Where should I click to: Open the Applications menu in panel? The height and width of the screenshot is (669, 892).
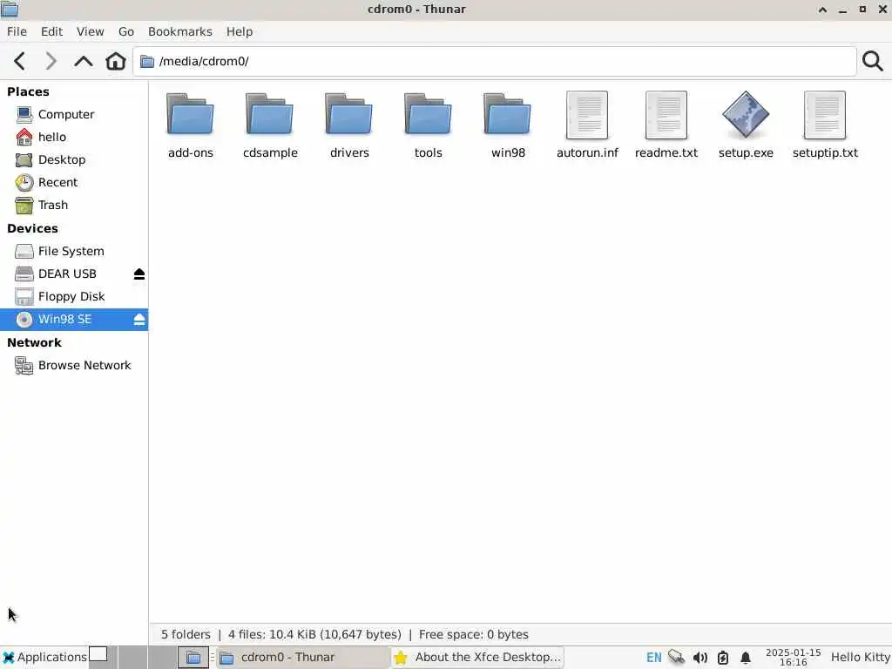tap(44, 657)
